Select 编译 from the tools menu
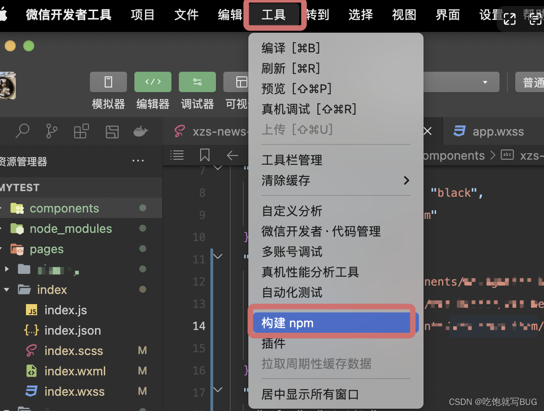The height and width of the screenshot is (411, 544). pos(336,48)
